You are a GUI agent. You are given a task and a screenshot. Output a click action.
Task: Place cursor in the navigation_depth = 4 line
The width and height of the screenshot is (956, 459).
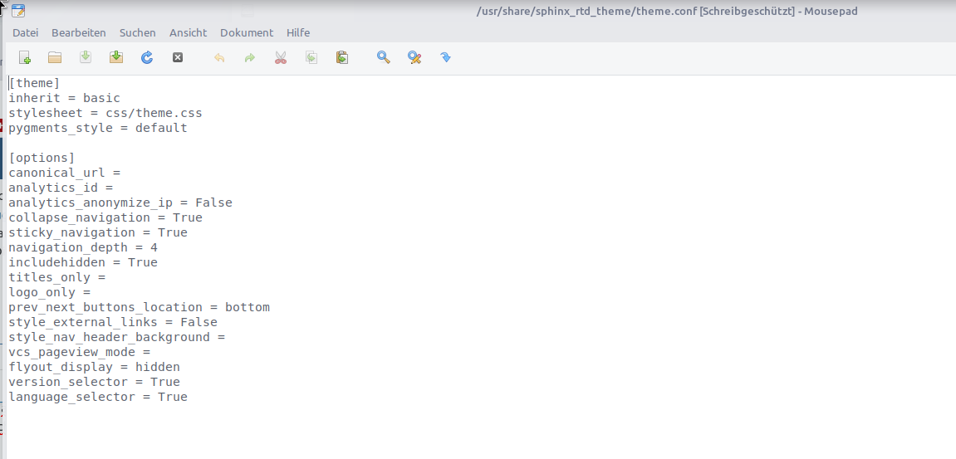[83, 247]
